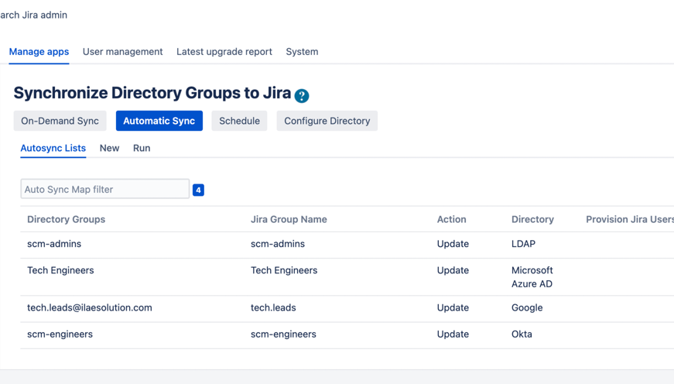
Task: Click the help question mark icon
Action: pos(302,95)
